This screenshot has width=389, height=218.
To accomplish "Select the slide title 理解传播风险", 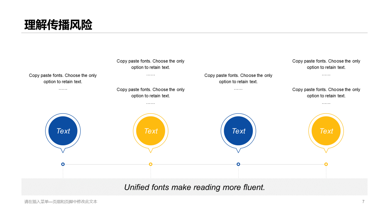I will coord(58,25).
